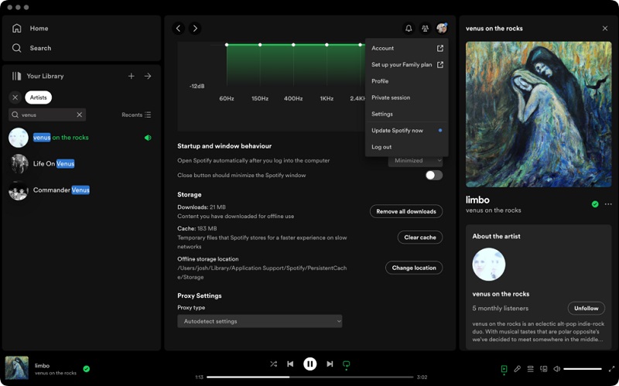The height and width of the screenshot is (386, 619).
Task: Open the startup Minimized dropdown
Action: click(416, 161)
